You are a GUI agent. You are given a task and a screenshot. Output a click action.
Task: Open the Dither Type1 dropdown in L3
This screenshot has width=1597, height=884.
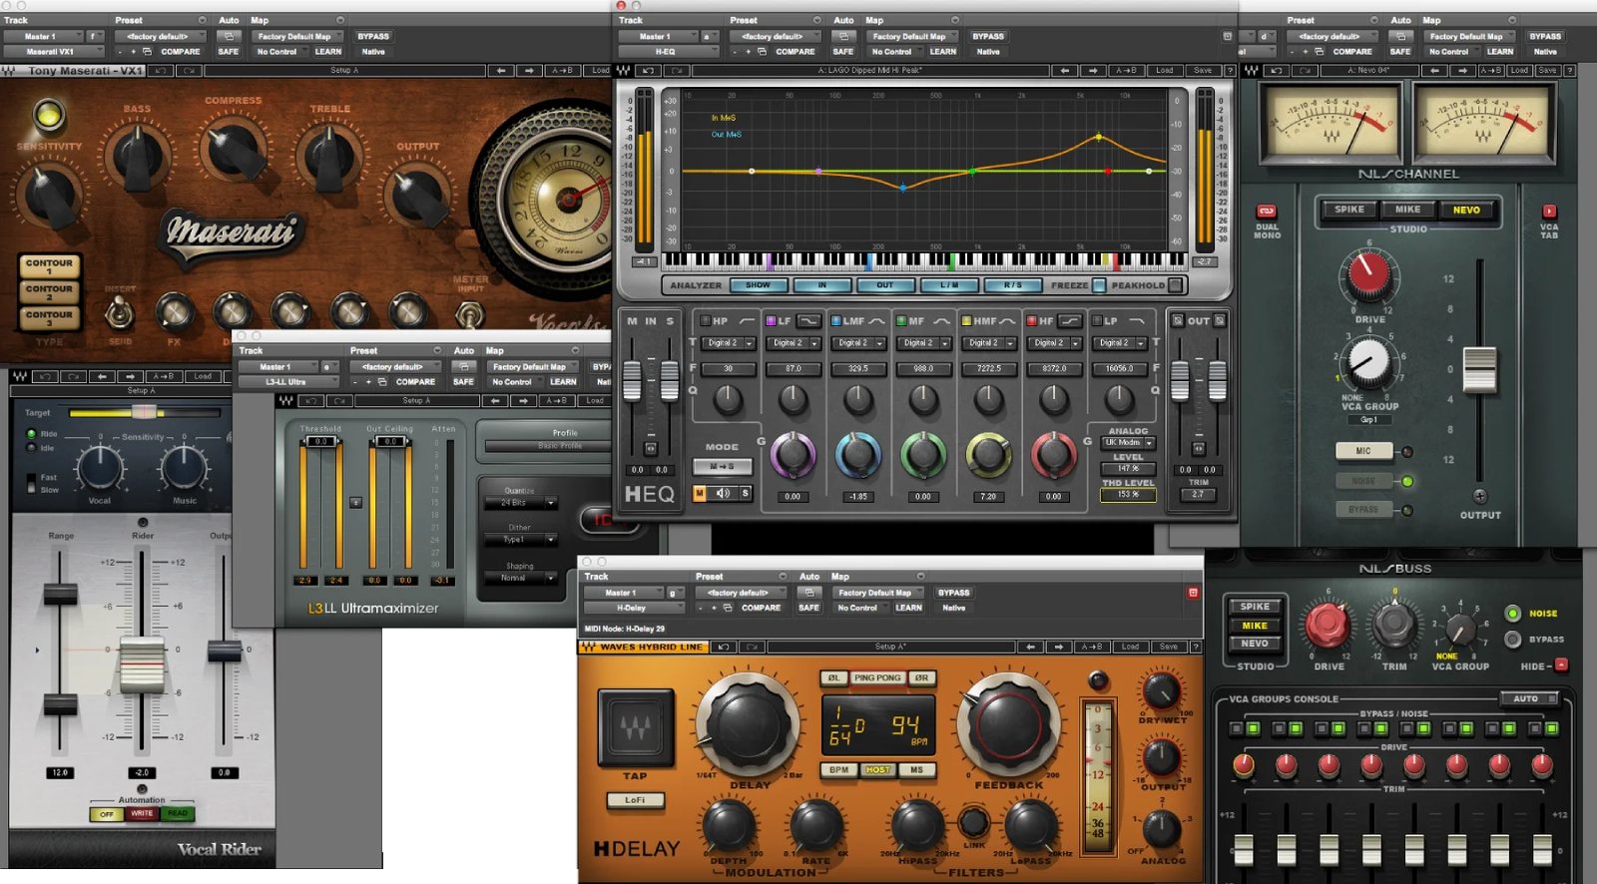pos(520,540)
